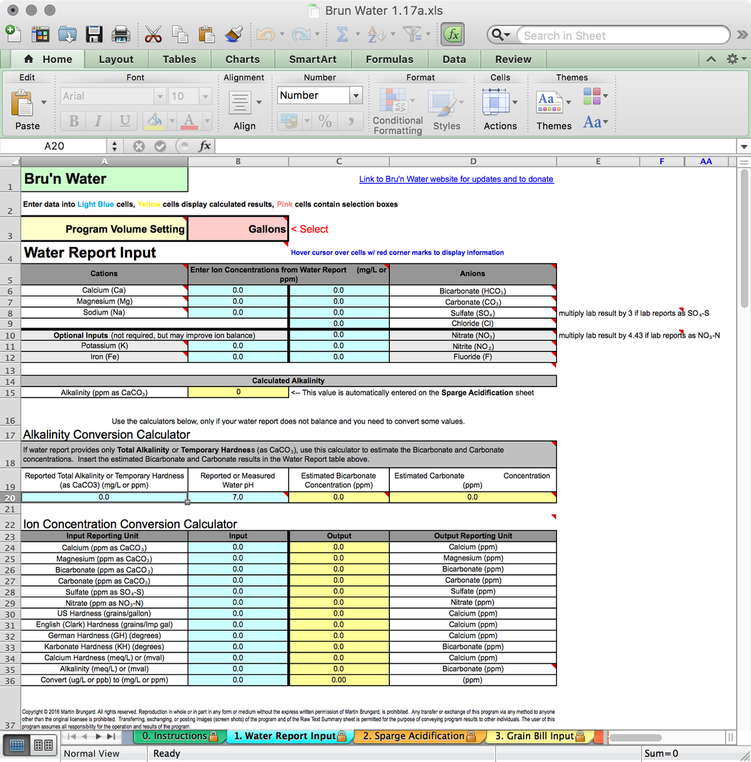Save the workbook with the Save icon
This screenshot has height=762, width=751.
click(95, 34)
